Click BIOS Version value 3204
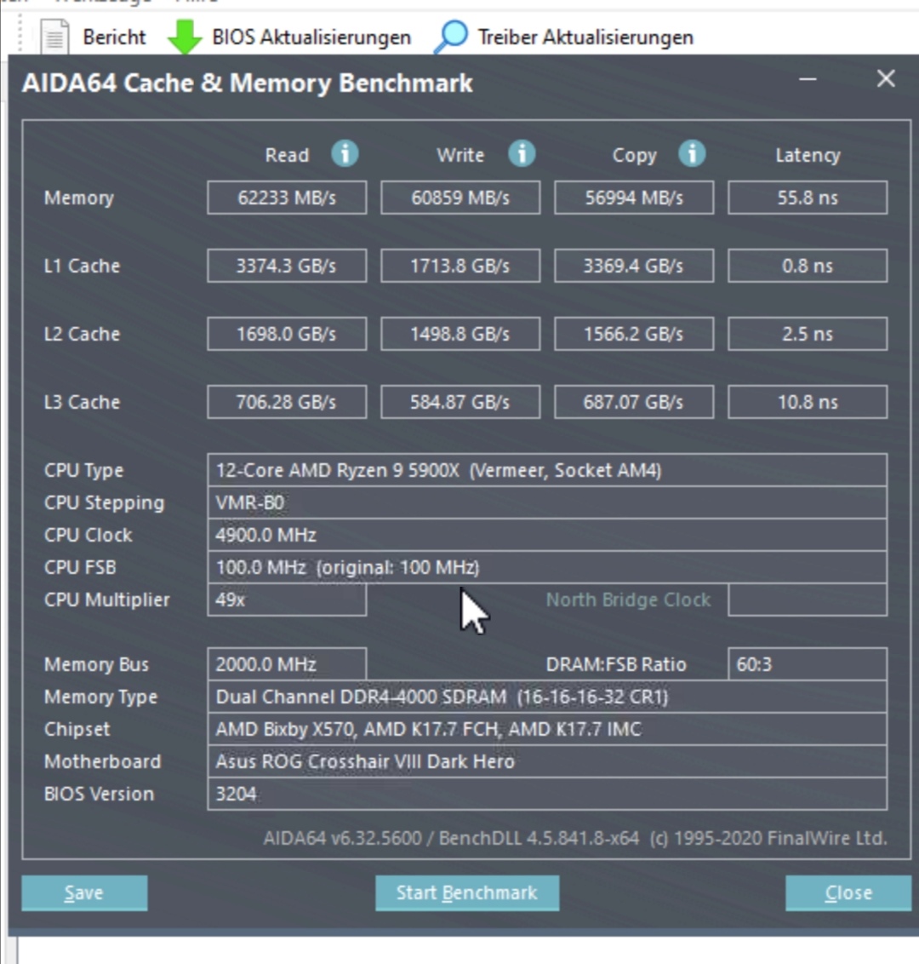Screen dimensions: 919x964 [x=547, y=794]
